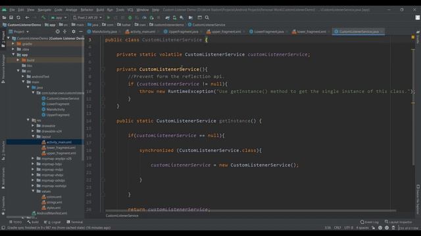Click the Sync Project with Gradle icon
Viewport: 421px width, 236px height.
pos(167,18)
